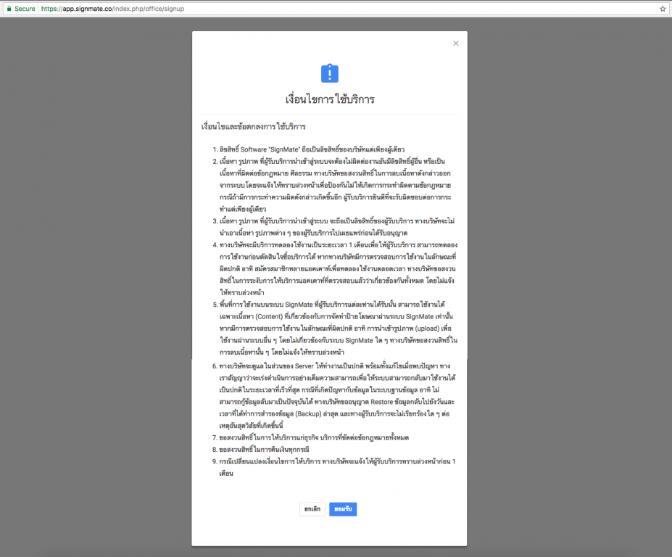Select the URL in the address bar
672x557 pixels.
112,9
